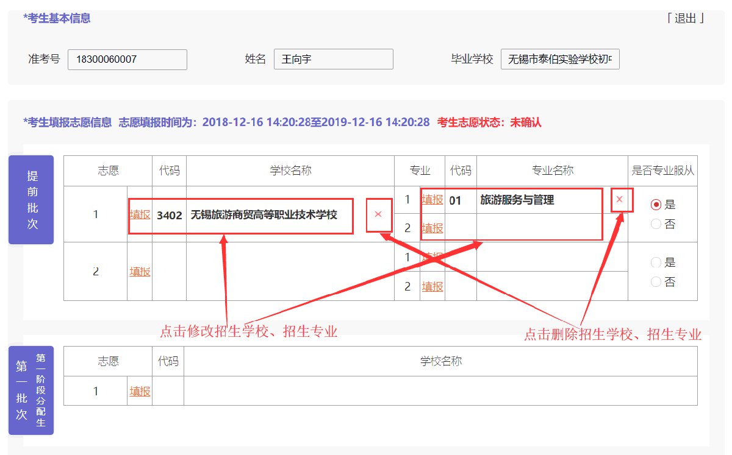Click 填报 for major 2 of choice 2
The image size is (732, 455).
pyautogui.click(x=432, y=286)
